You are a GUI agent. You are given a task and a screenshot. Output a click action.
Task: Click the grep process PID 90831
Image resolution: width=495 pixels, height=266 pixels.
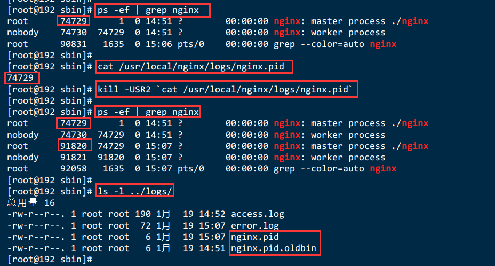coord(74,44)
